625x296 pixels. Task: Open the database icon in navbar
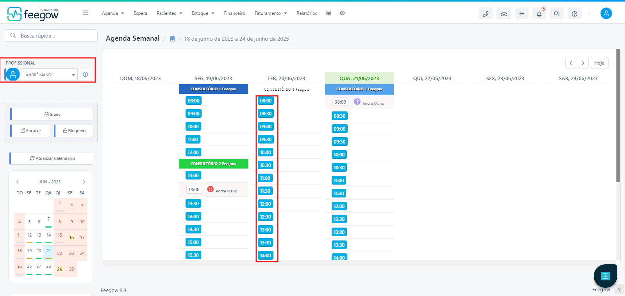[329, 13]
